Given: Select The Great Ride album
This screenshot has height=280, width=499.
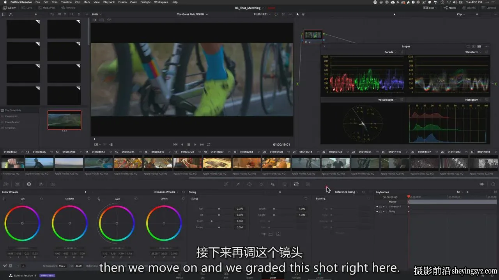Looking at the screenshot, I should click(13, 110).
